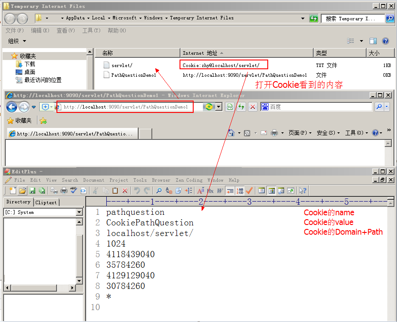Click the Explorer help question-mark icon
The image size is (397, 322).
click(x=386, y=41)
